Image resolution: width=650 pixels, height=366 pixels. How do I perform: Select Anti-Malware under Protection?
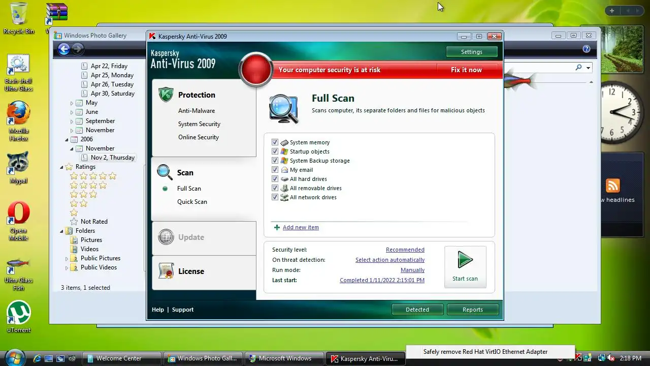click(x=197, y=110)
